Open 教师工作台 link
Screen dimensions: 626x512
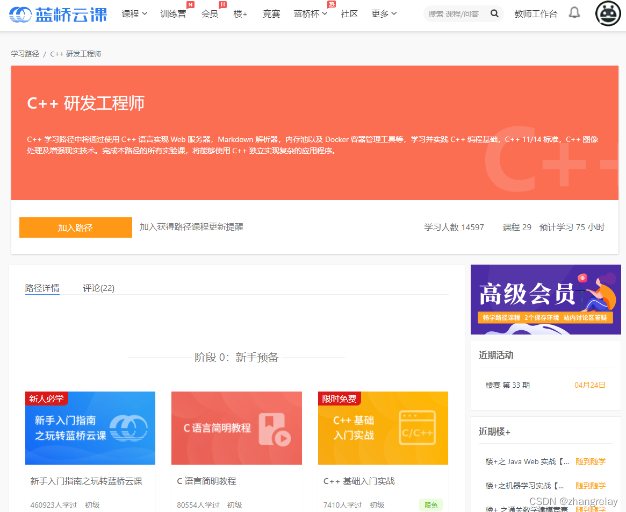pyautogui.click(x=535, y=14)
